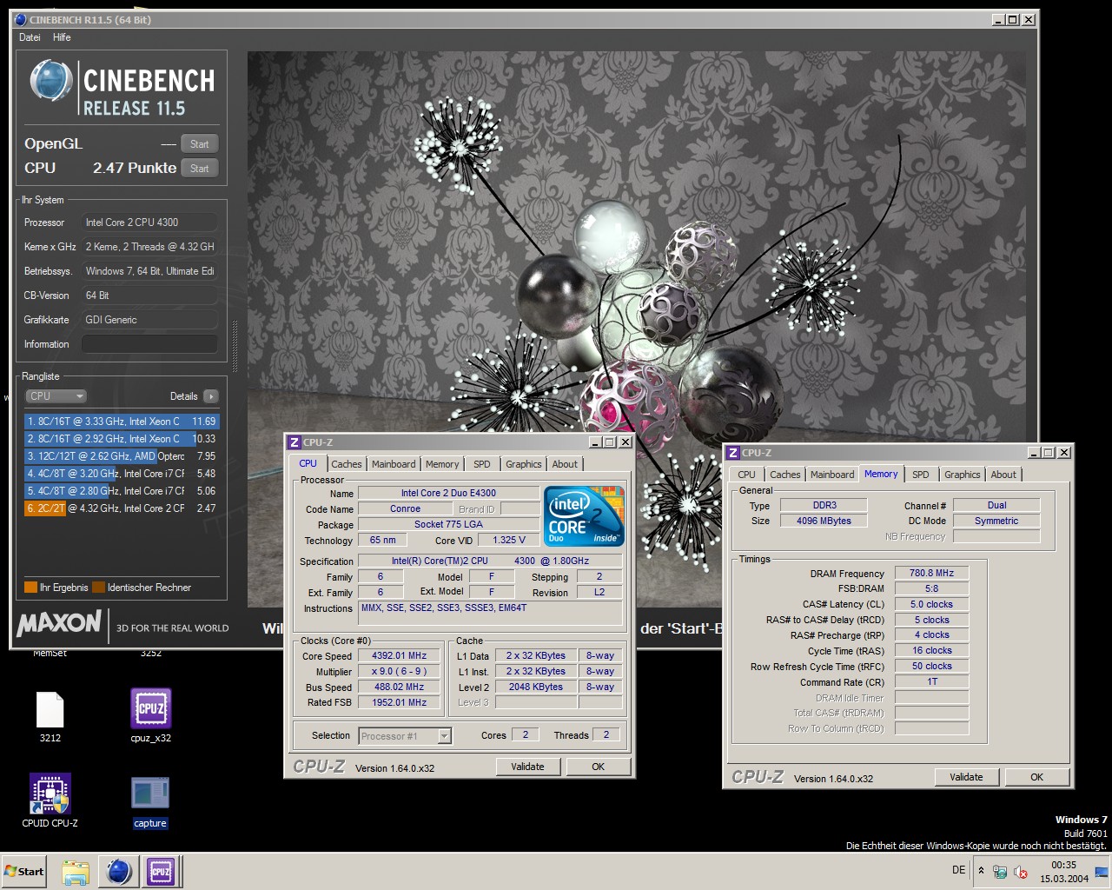1112x890 pixels.
Task: Open CPU tab in CPU-Z Memory window
Action: [x=747, y=475]
